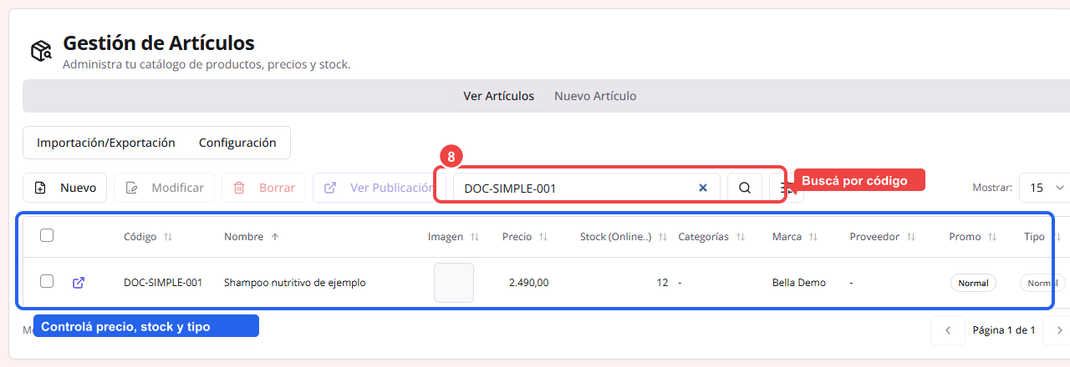
Task: Check the DOC-SIMPLE-001 row checkbox
Action: [x=47, y=282]
